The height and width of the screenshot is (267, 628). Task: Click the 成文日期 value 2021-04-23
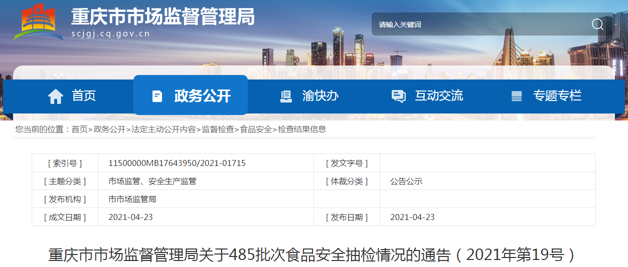pos(130,217)
